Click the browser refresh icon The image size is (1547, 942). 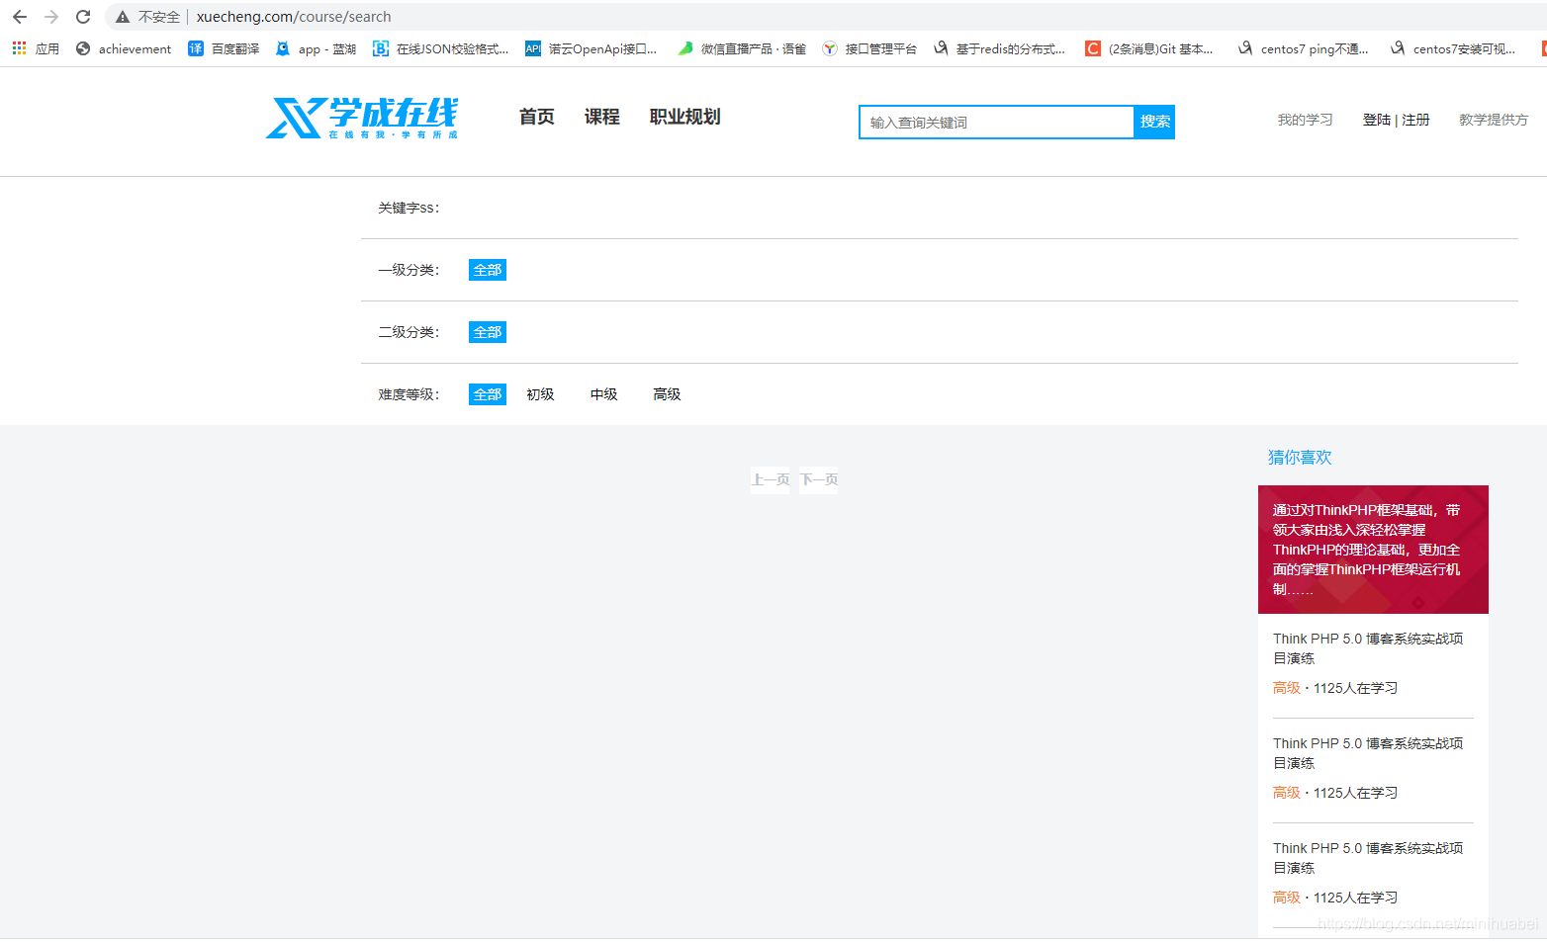(83, 16)
